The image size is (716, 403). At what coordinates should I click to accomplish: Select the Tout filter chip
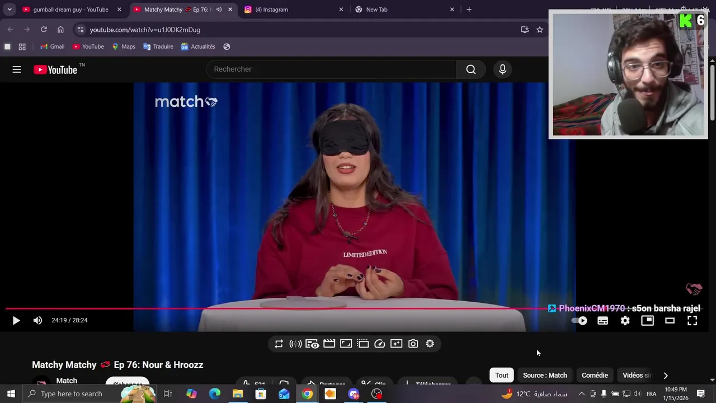[502, 375]
